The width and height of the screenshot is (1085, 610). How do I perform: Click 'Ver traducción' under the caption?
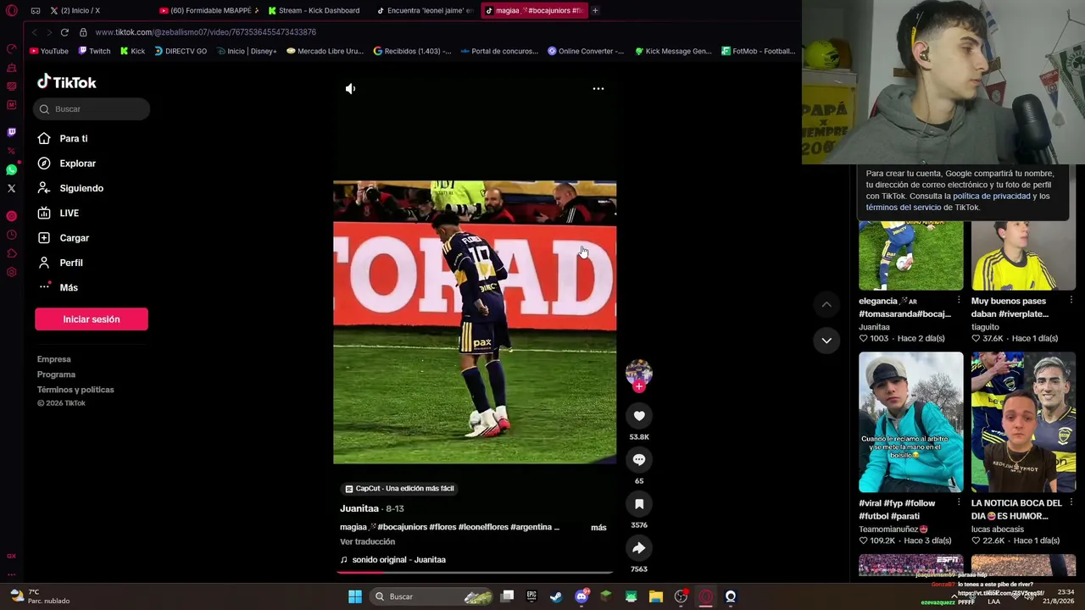tap(367, 541)
